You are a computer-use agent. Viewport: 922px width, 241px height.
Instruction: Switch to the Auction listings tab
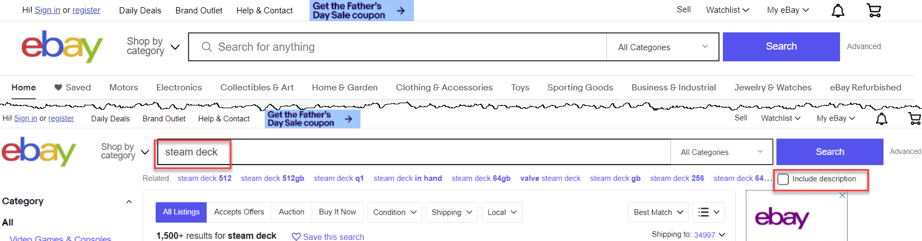pos(291,212)
